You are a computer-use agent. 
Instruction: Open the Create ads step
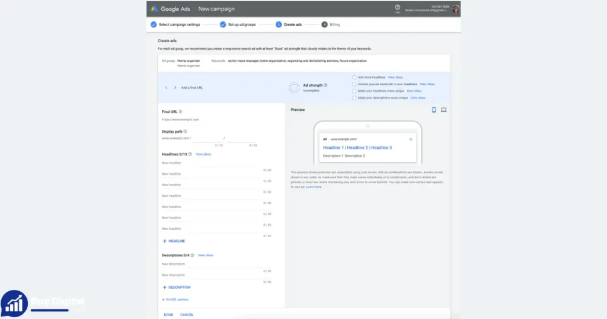coord(289,24)
